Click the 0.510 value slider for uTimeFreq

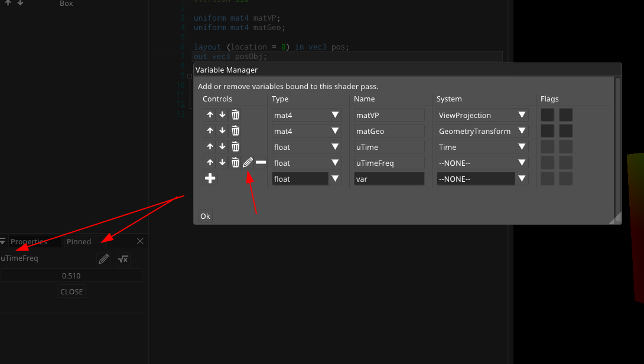[71, 275]
